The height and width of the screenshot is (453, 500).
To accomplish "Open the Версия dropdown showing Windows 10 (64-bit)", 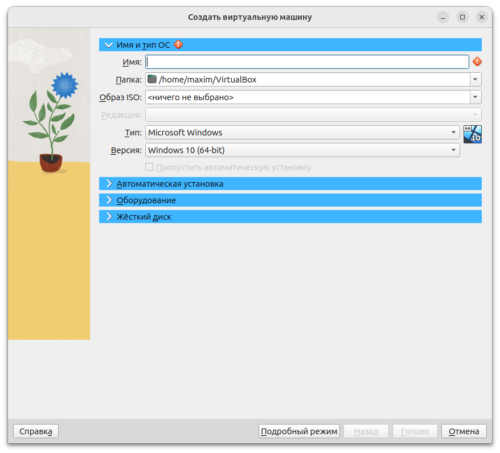I will (302, 150).
